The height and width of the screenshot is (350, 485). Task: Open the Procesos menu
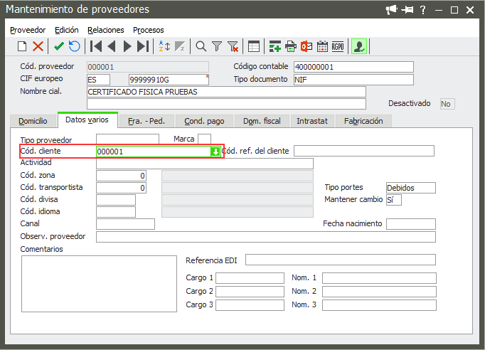point(149,30)
